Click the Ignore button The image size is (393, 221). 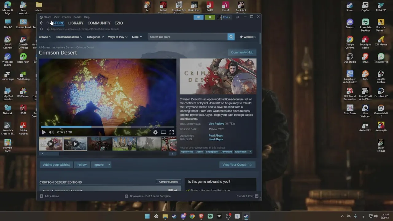[x=99, y=165]
